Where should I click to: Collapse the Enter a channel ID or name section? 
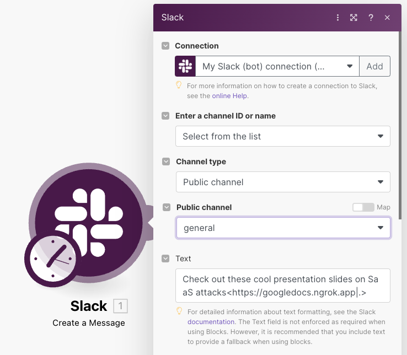point(165,116)
